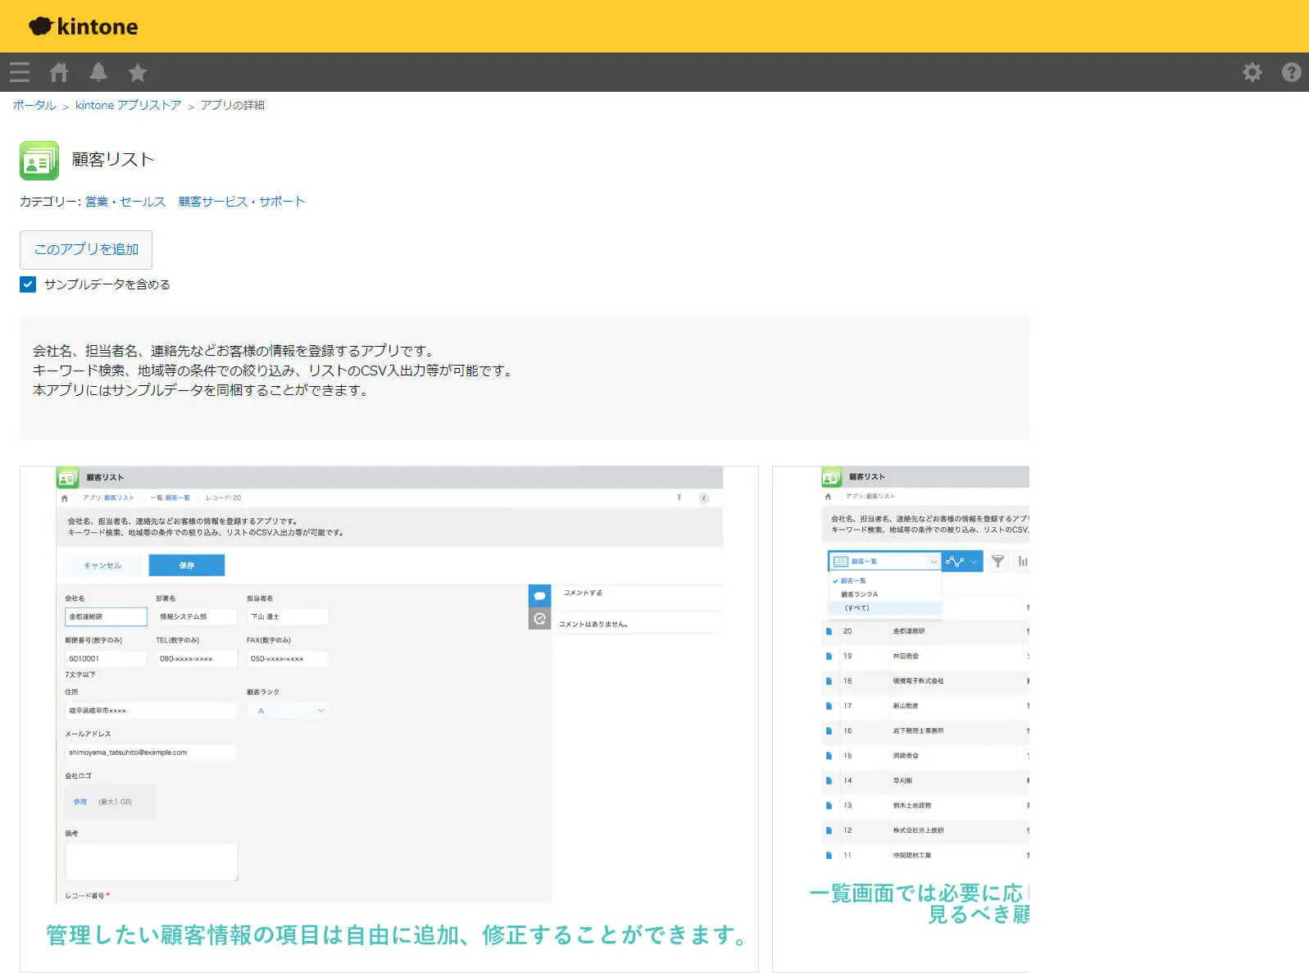Screen dimensions: 1309x973
Task: Open the customer list view screenshot thumbnail
Action: 901,719
